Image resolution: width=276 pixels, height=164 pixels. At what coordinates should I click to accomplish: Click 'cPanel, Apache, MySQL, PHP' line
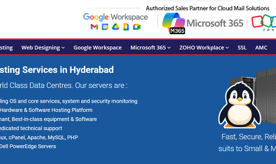pos(43,137)
